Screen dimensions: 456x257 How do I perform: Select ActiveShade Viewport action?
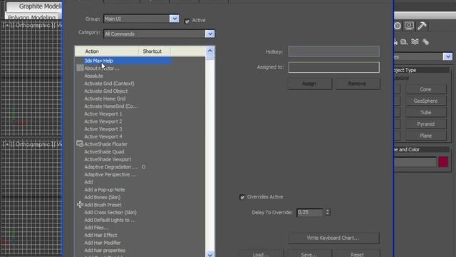click(x=108, y=159)
